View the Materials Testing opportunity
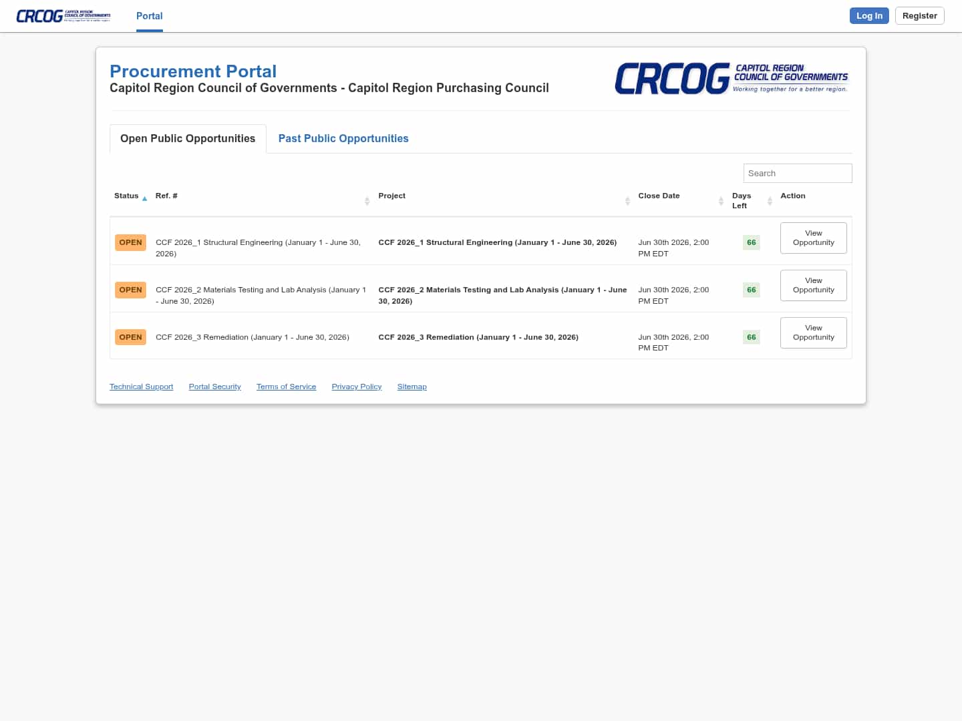The height and width of the screenshot is (721, 962). (813, 286)
